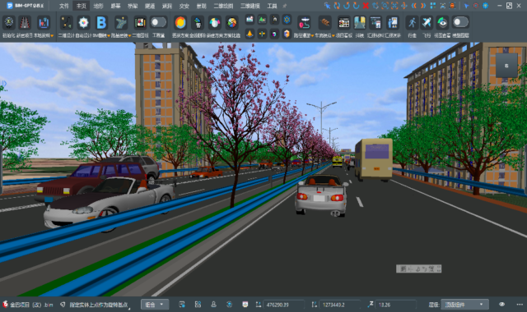527x312 pixels.
Task: Click the pin icon next to 工具
Action: click(285, 6)
